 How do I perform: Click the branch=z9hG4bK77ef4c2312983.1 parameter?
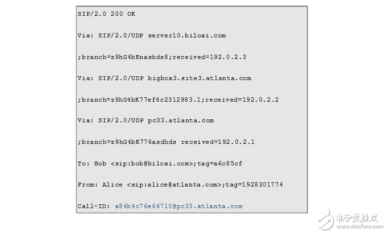141,100
